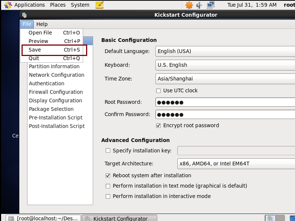
Task: Open the Applications menu with CentOS icon
Action: (24, 5)
